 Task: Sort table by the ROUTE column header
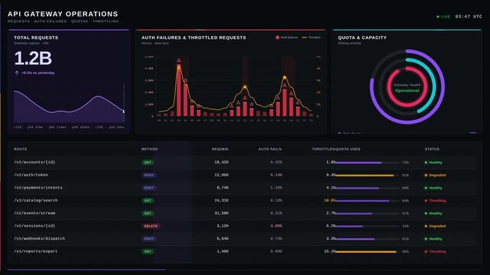tap(21, 149)
